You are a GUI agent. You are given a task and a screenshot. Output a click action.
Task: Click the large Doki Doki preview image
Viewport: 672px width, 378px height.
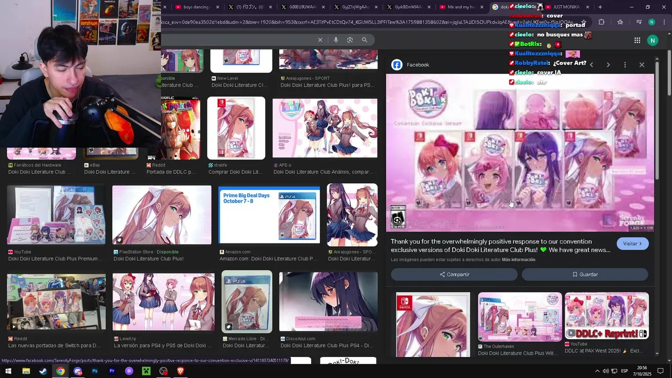point(520,153)
